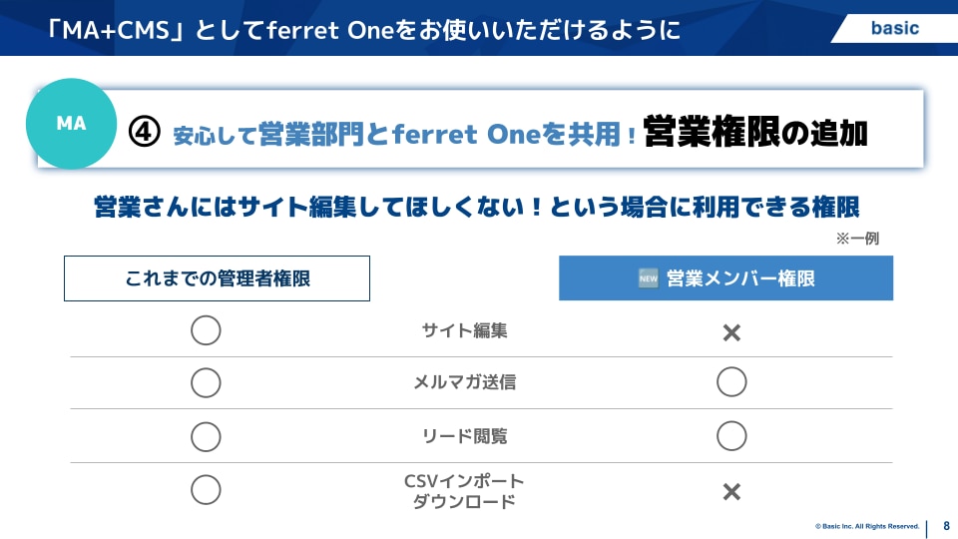Click the 営業メンバー権限 blue header

tap(725, 278)
